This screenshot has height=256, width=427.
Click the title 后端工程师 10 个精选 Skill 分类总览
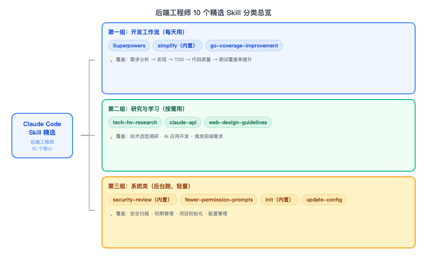tap(213, 13)
